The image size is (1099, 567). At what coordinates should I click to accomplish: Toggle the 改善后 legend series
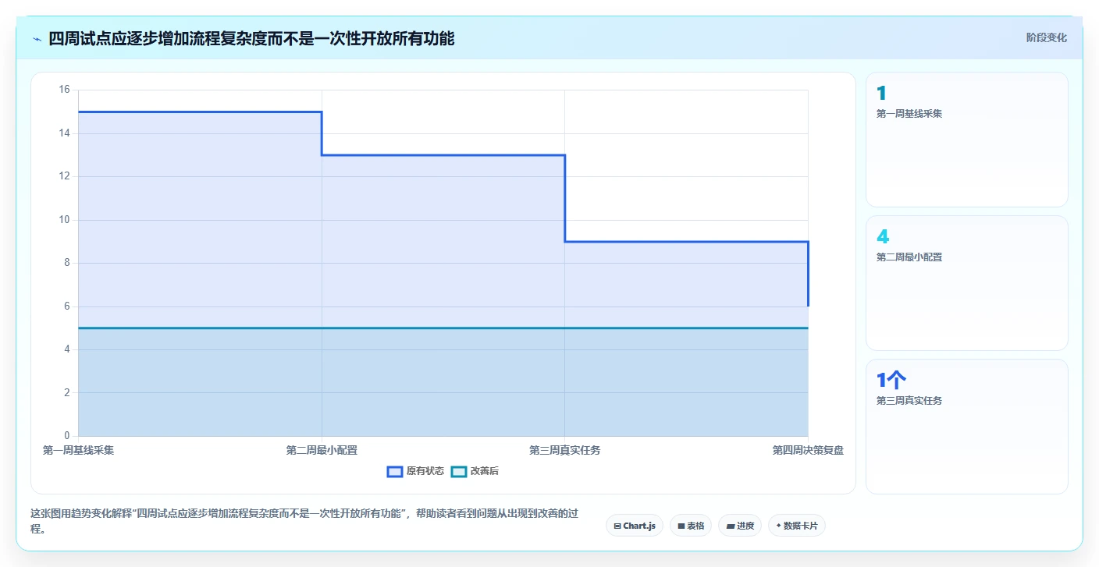pos(475,471)
